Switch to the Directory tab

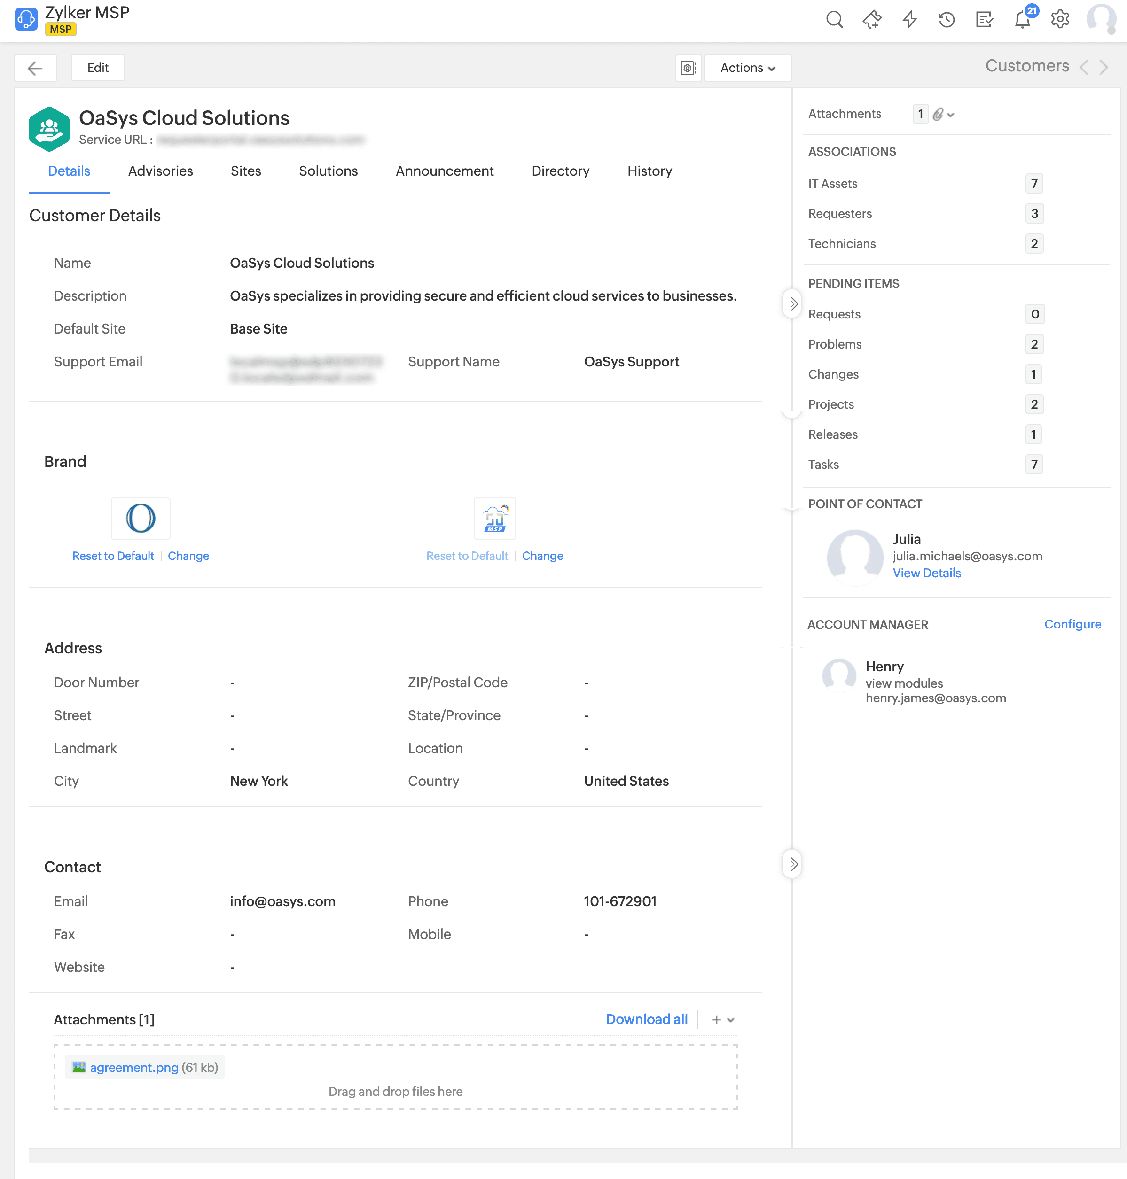pyautogui.click(x=560, y=171)
